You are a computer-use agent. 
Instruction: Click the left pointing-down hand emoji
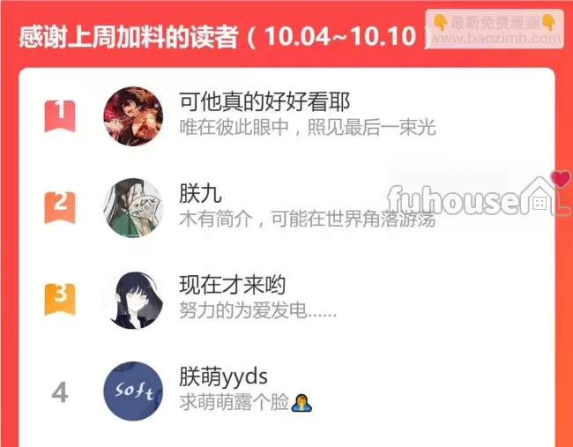(441, 23)
